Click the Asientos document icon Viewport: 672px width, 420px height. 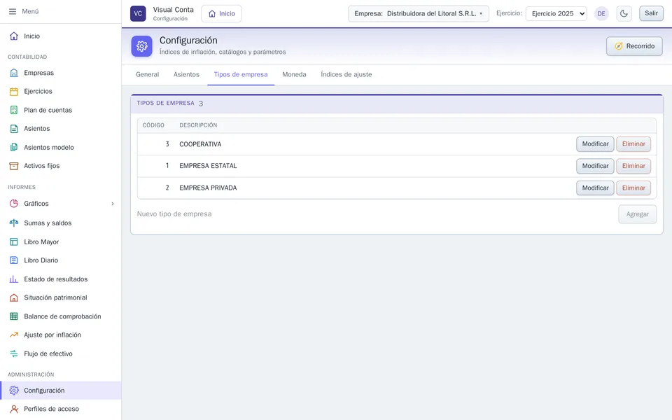pos(14,129)
